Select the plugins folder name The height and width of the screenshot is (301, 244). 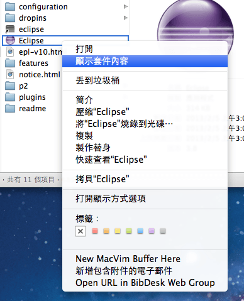[32, 97]
